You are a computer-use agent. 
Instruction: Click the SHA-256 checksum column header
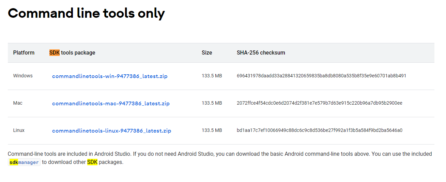coord(261,53)
